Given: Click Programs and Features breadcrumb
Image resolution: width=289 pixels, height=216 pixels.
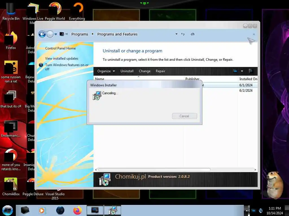Looking at the screenshot, I should coord(117,34).
